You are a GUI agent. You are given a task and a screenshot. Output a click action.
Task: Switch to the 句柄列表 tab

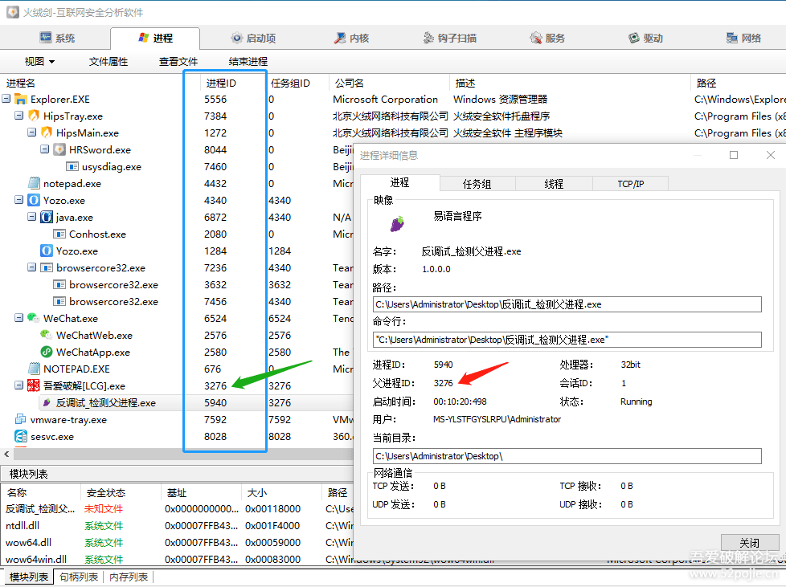pyautogui.click(x=79, y=577)
